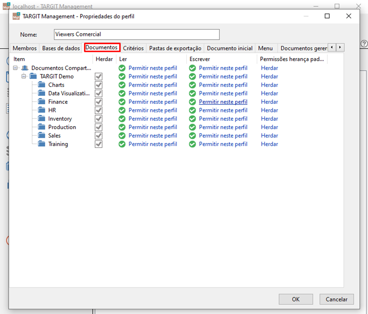Click the Documentos Compart... users icon
368x314 pixels.
tap(25, 68)
